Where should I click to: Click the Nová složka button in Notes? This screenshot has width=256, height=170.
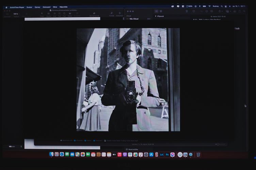click(x=132, y=149)
